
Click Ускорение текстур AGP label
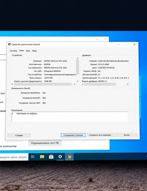click(30, 103)
